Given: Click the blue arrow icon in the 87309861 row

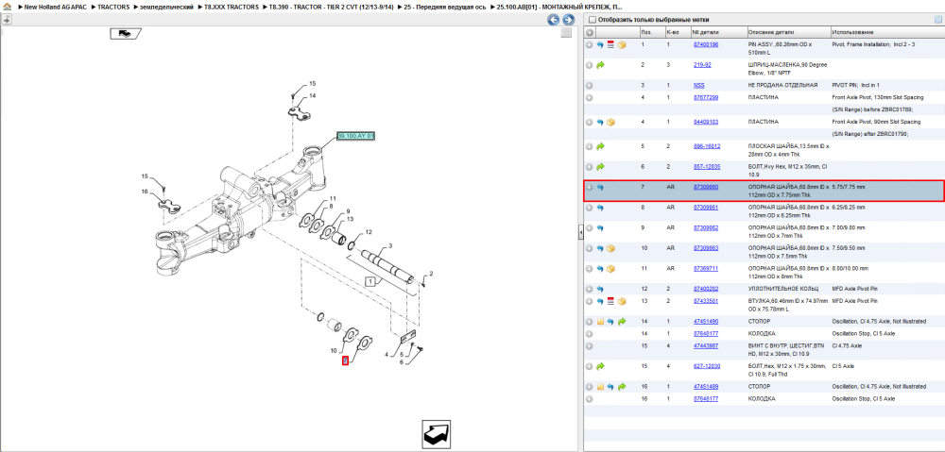Looking at the screenshot, I should 600,208.
